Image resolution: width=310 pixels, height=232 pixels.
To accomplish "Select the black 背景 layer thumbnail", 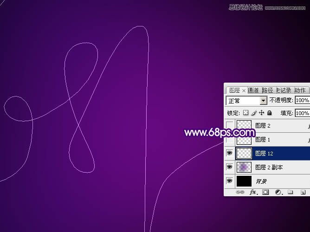I will pos(244,181).
